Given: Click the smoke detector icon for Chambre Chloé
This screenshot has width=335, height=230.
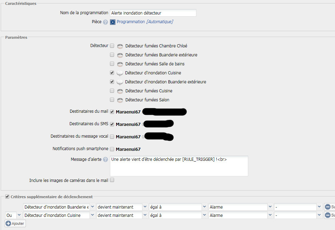Looking at the screenshot, I should [120, 46].
